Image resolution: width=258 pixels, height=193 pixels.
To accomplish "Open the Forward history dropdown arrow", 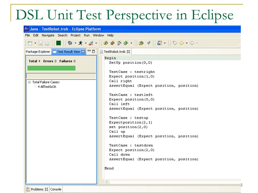I will (x=197, y=43).
